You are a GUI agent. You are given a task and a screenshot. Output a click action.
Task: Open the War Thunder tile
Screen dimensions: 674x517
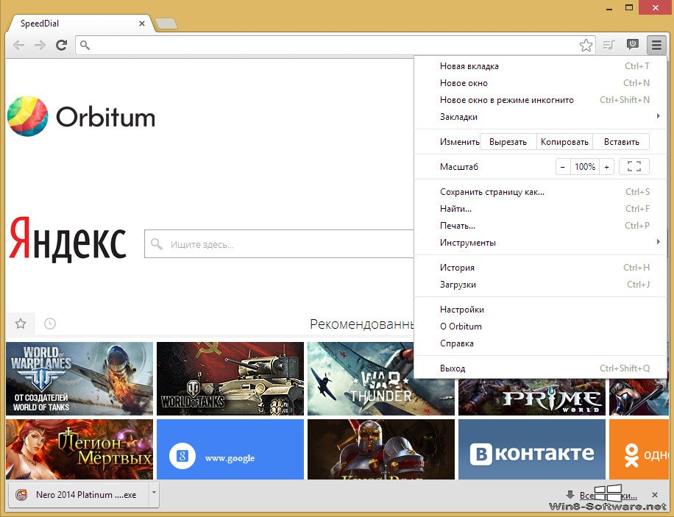pos(381,379)
